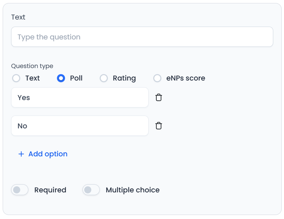
Task: Click into the 'Yes' option field
Action: [x=80, y=98]
